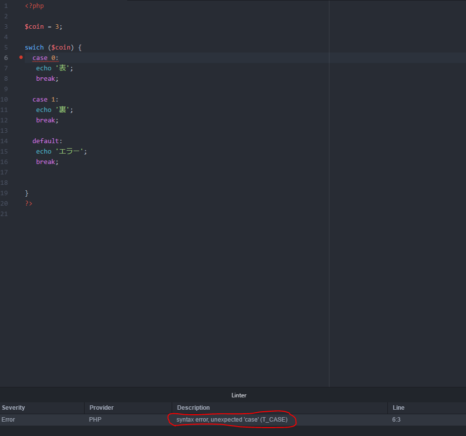Click the Linter panel title
This screenshot has width=466, height=436.
(x=239, y=395)
